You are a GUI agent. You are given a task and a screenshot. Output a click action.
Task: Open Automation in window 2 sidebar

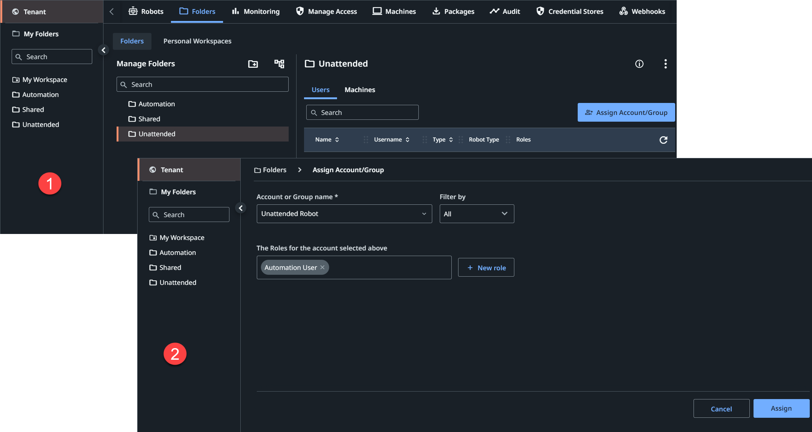(x=172, y=253)
